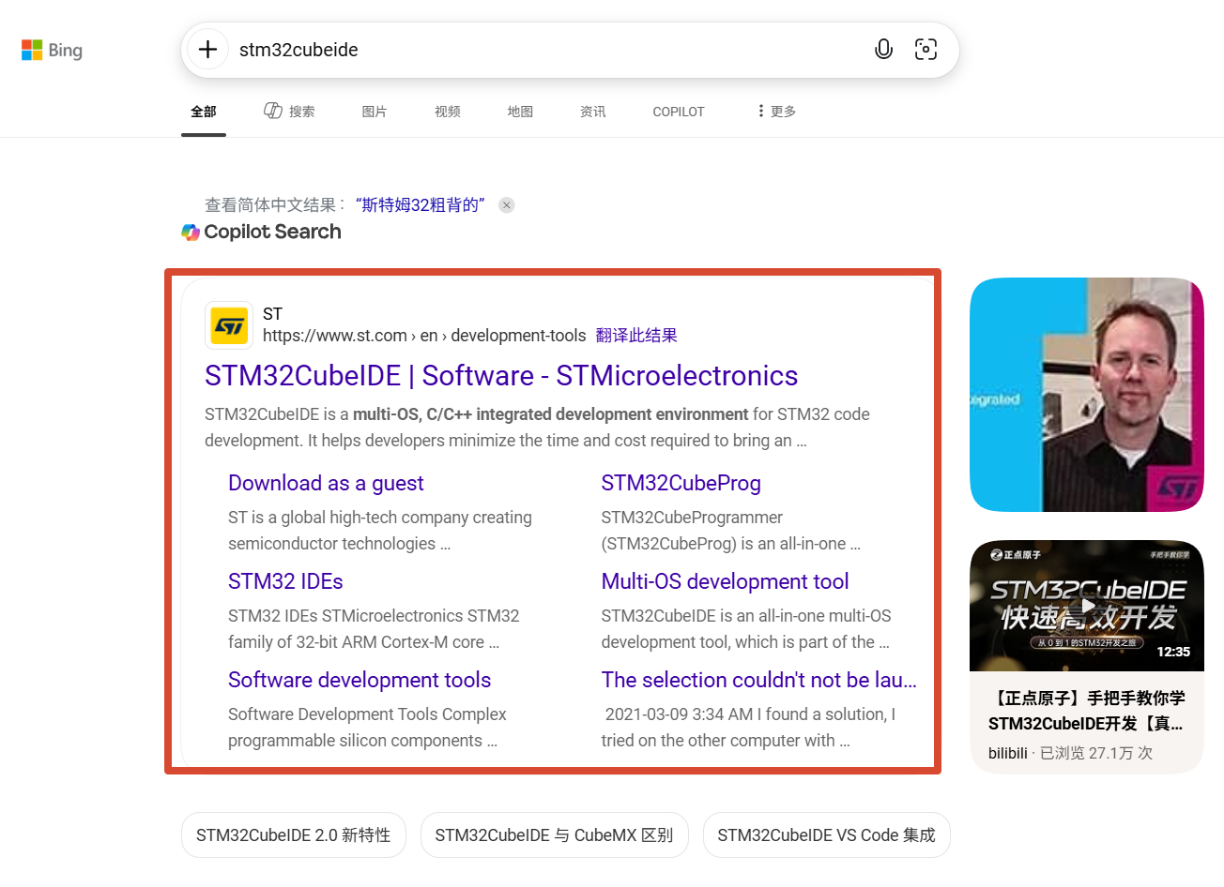The height and width of the screenshot is (887, 1224).
Task: Open the STM32 IDEs sitelink
Action: coord(285,582)
